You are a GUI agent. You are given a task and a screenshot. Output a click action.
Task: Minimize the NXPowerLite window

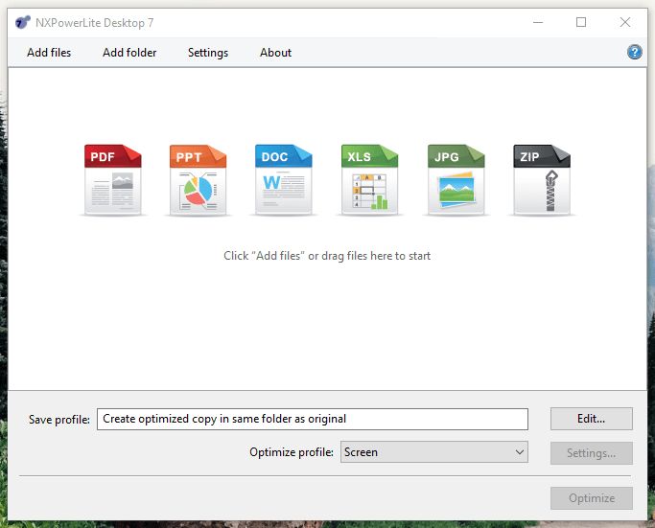538,22
